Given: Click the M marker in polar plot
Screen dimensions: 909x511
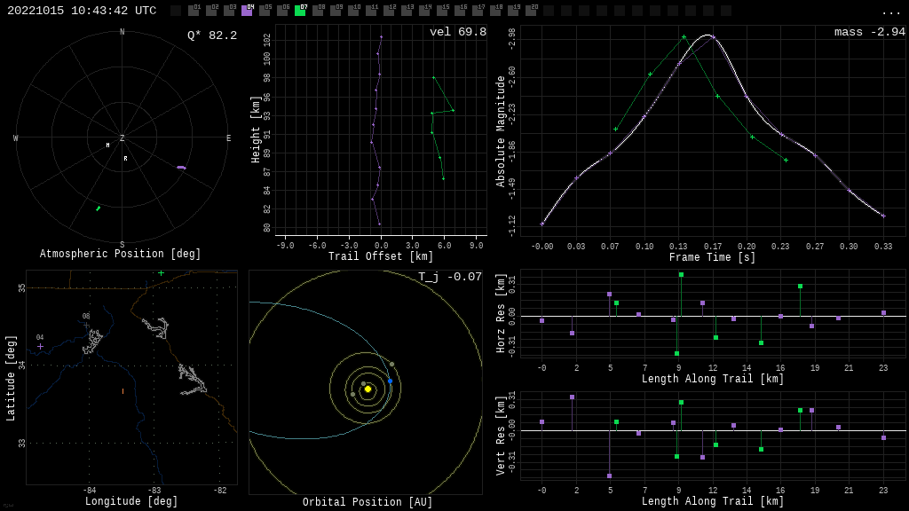Looking at the screenshot, I should [107, 145].
